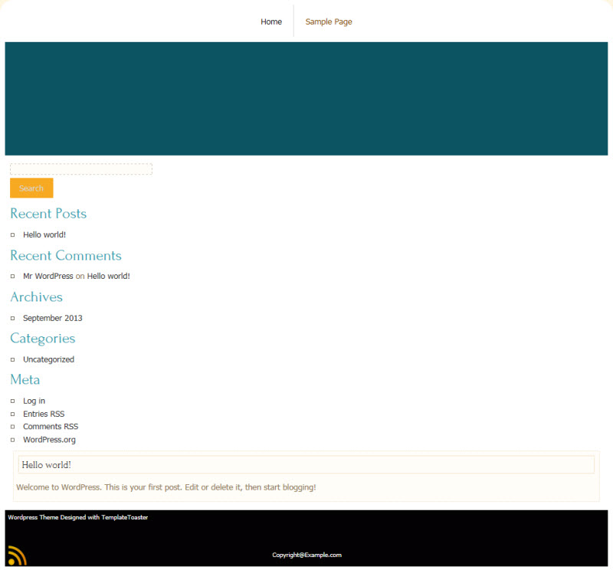
Task: Open Hello world! under Recent Posts
Action: [x=44, y=234]
